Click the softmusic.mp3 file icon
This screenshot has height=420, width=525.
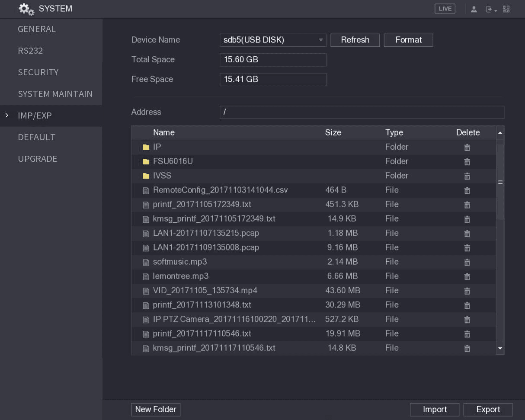pyautogui.click(x=146, y=262)
